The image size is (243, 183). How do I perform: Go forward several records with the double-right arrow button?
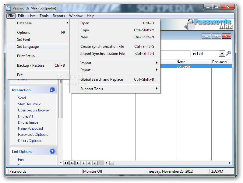pos(89,163)
